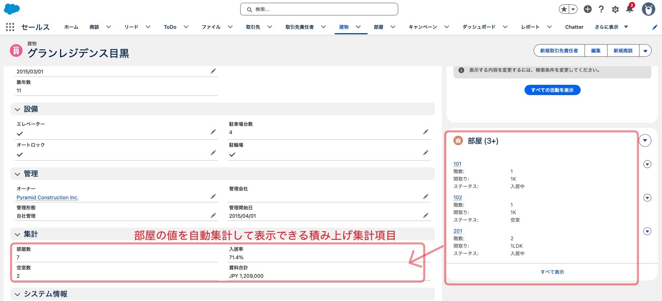Edit the 駐輪場 field pencil icon
Viewport: 662px width, 301px height.
point(426,153)
